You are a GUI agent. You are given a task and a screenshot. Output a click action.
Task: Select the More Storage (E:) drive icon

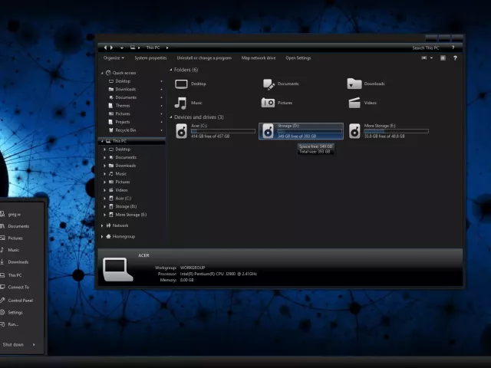click(354, 131)
